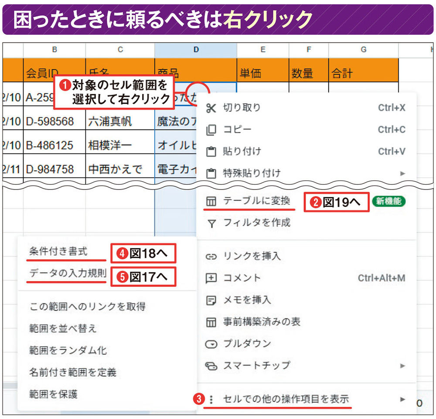Click the chain-link icon for リンクを挿入

point(211,257)
